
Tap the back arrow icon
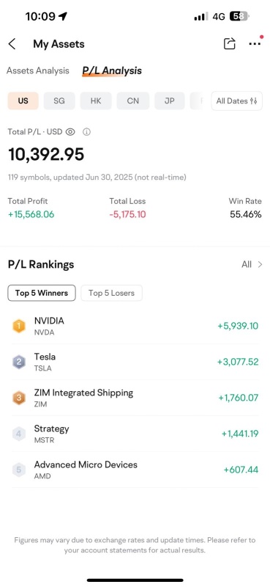pyautogui.click(x=12, y=44)
